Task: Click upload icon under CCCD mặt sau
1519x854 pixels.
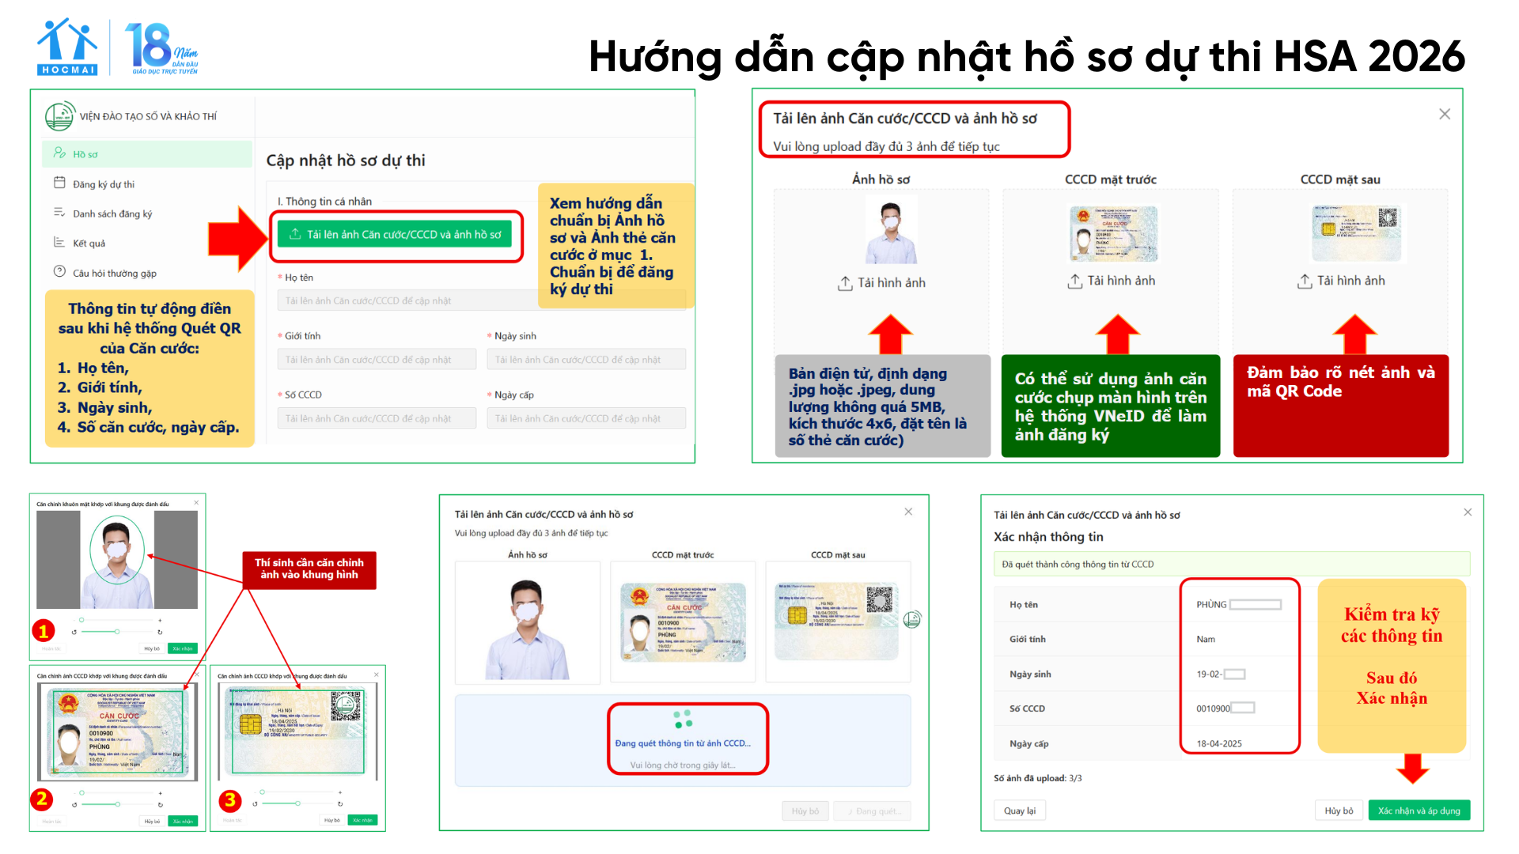Action: 1304,281
